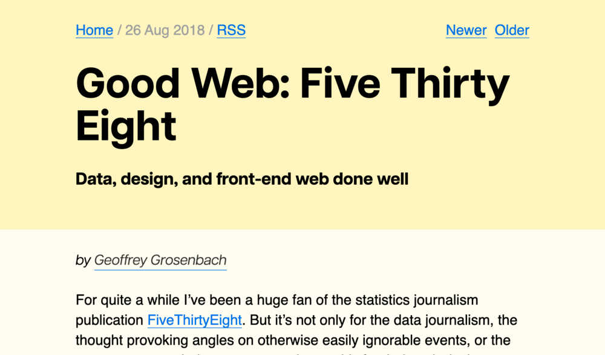The height and width of the screenshot is (355, 605).
Task: Go back home via the Home breadcrumb
Action: (94, 30)
